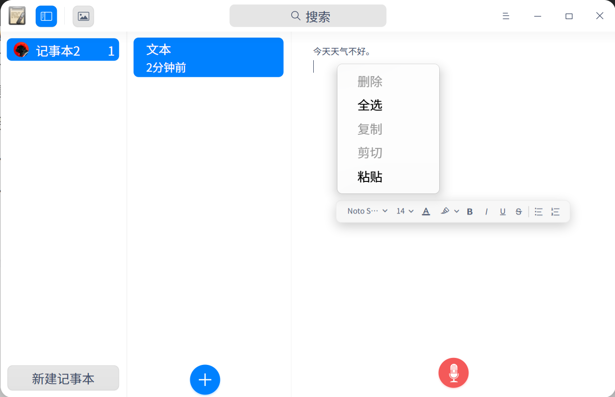Open the Noto S… font family dropdown
Viewport: 615px width, 397px height.
coord(367,211)
